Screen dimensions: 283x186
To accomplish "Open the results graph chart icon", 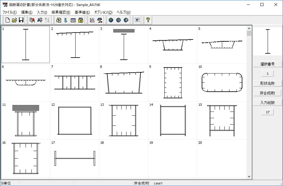I will click(92, 20).
